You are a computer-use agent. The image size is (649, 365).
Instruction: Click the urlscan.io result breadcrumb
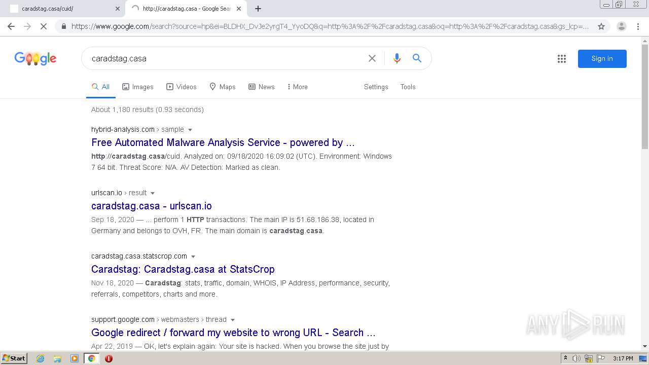tap(119, 193)
